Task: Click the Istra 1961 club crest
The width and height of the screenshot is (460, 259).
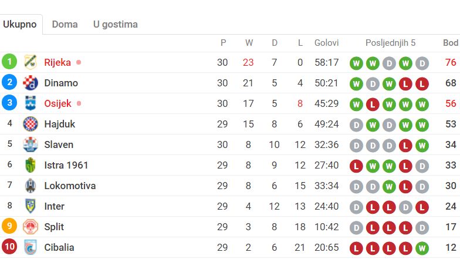Action: (30, 165)
